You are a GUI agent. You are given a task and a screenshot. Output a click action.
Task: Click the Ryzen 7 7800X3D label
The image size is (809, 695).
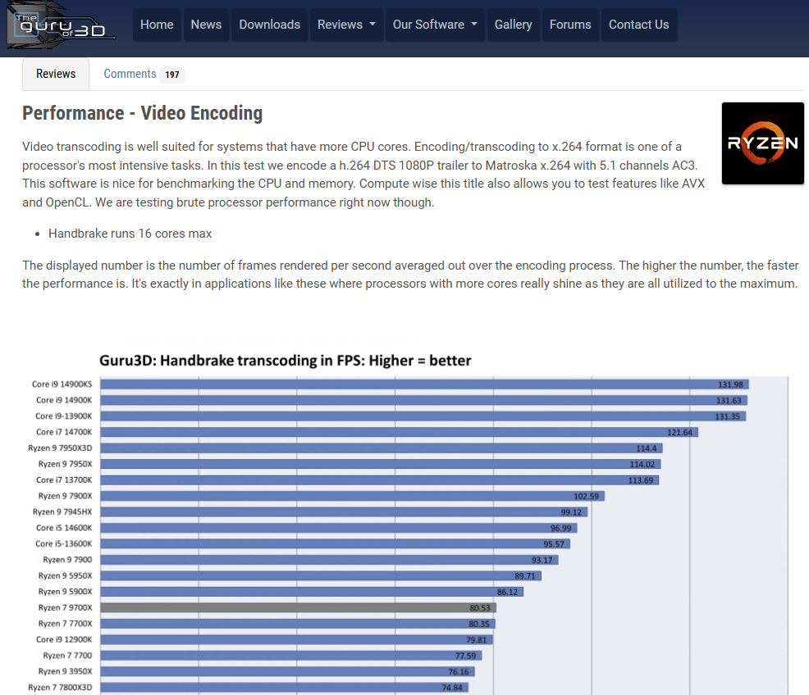(60, 688)
